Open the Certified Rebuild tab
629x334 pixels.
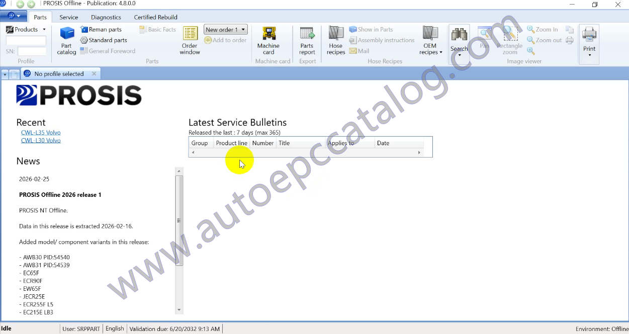click(155, 17)
